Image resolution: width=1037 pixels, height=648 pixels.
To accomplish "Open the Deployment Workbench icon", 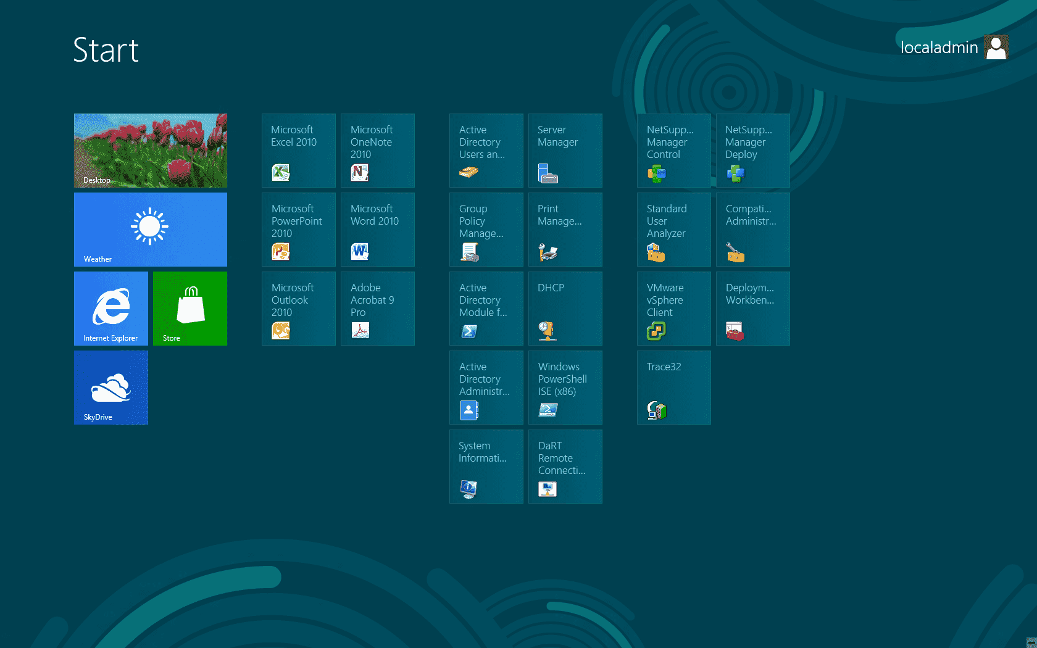I will 735,331.
